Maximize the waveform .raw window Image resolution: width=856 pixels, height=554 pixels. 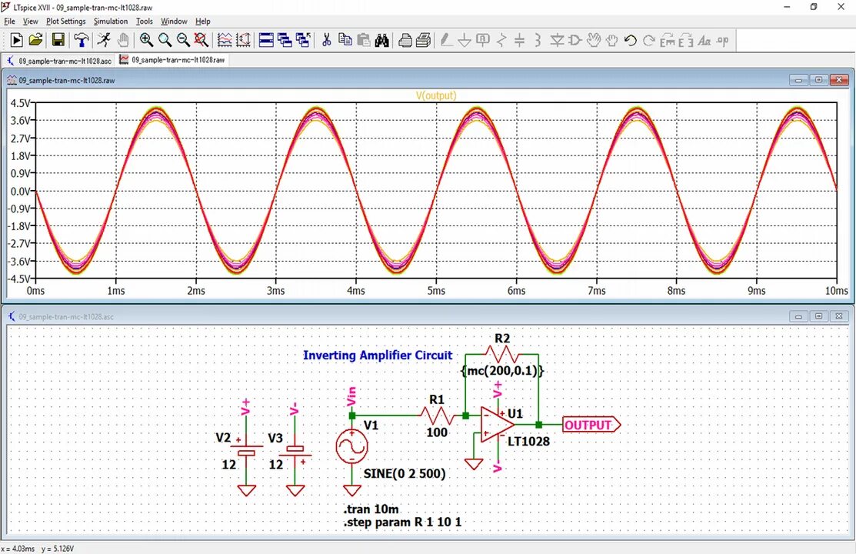(818, 80)
